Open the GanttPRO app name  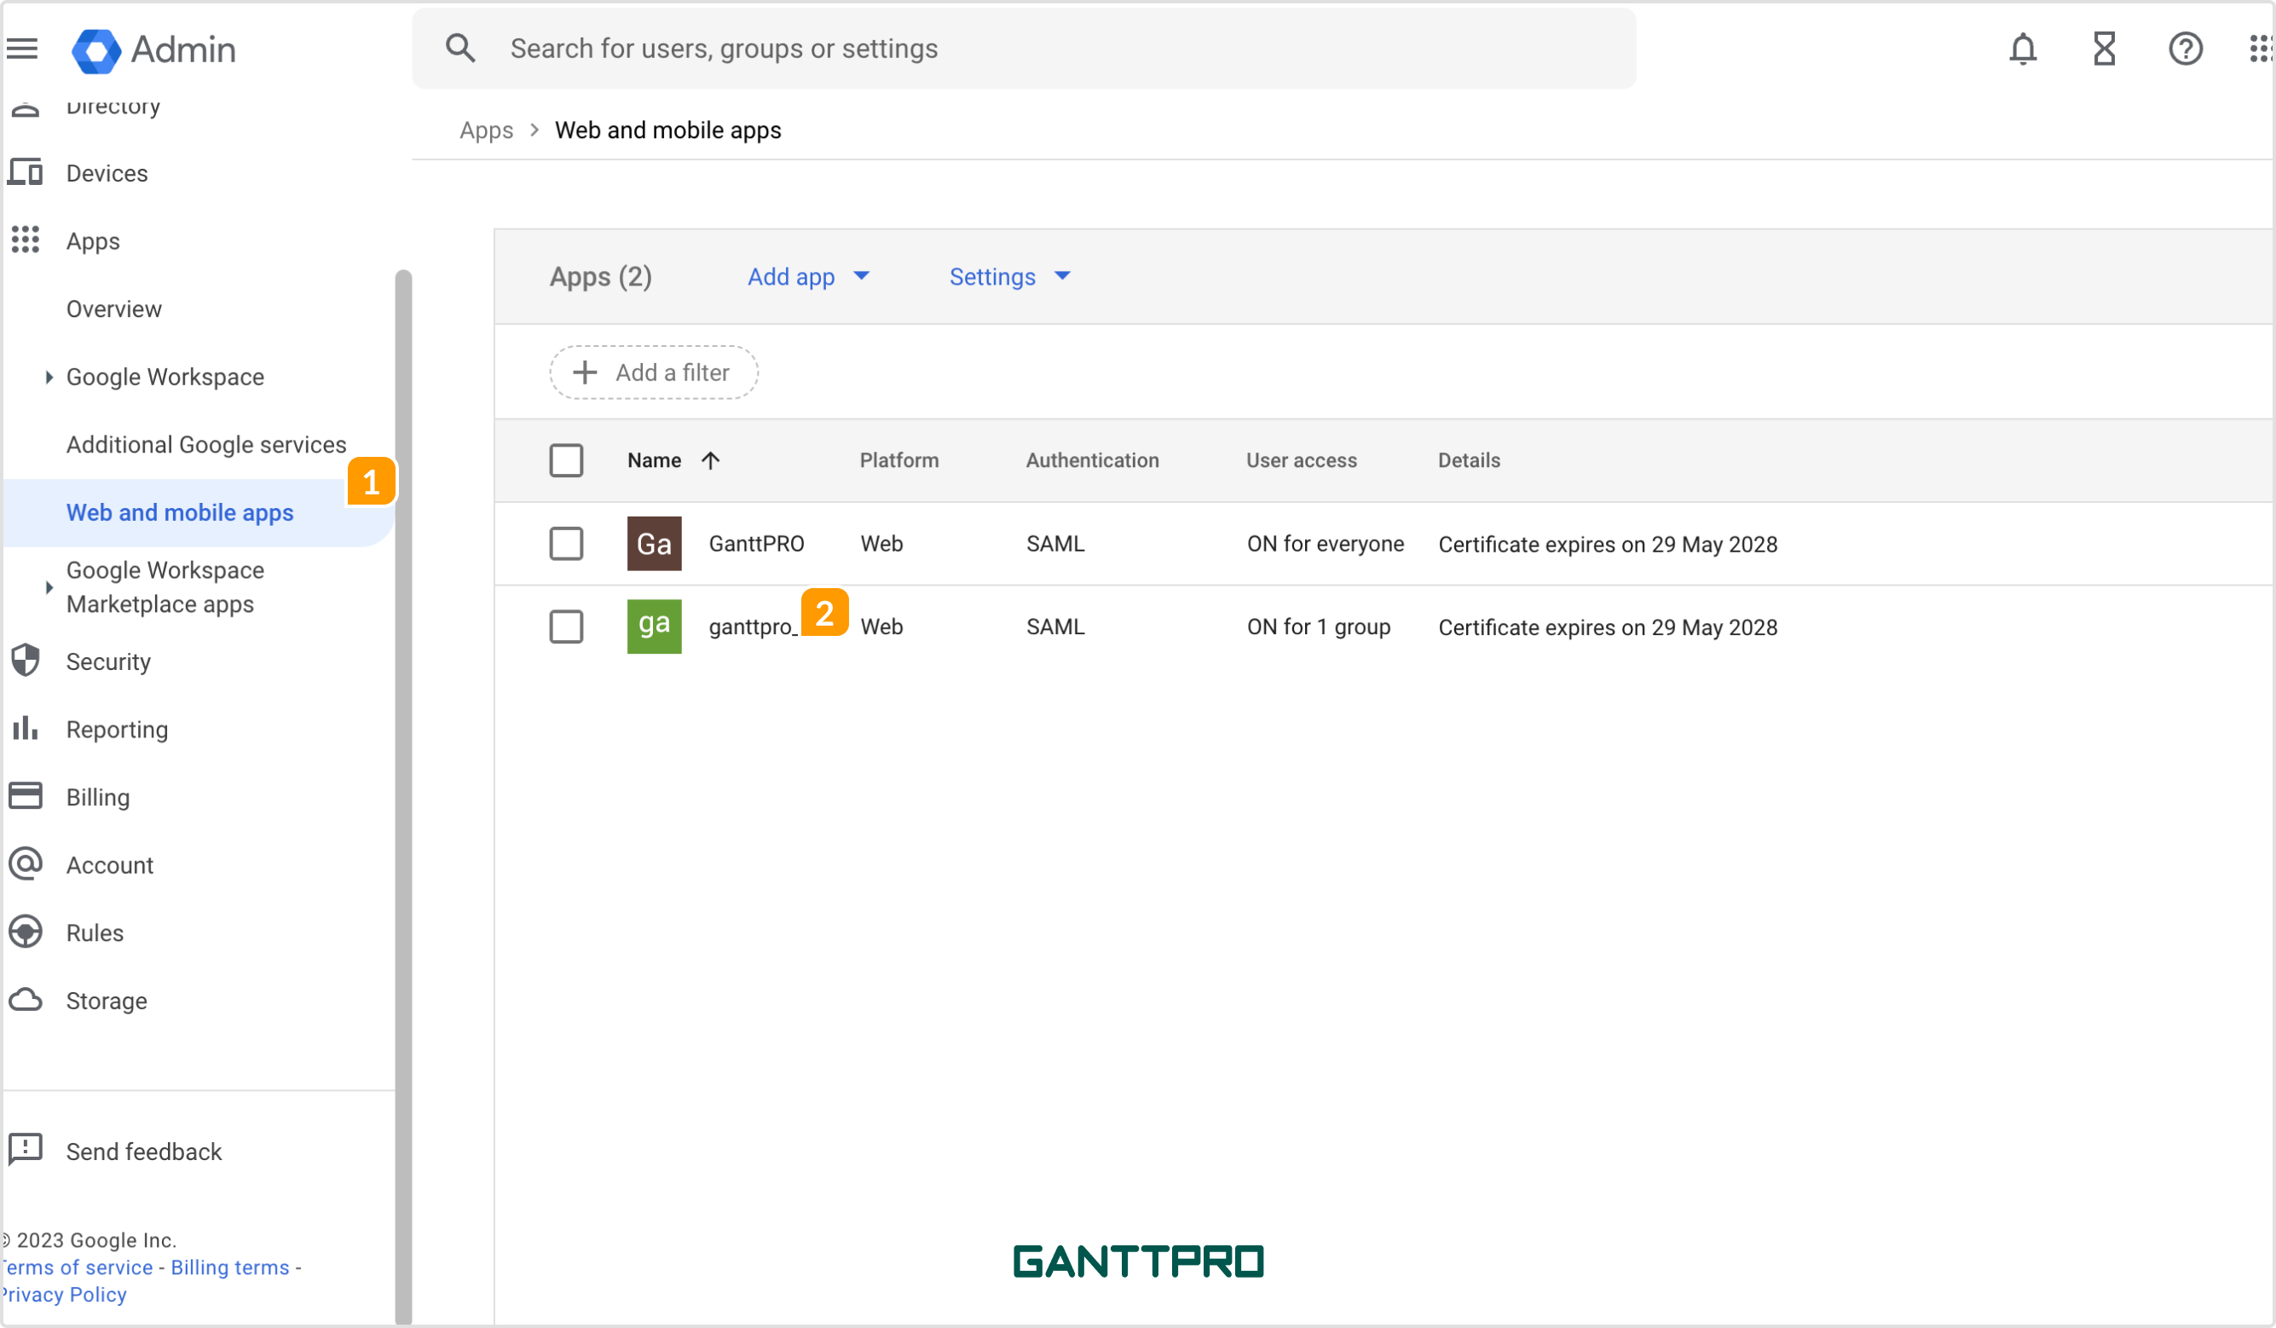point(756,544)
